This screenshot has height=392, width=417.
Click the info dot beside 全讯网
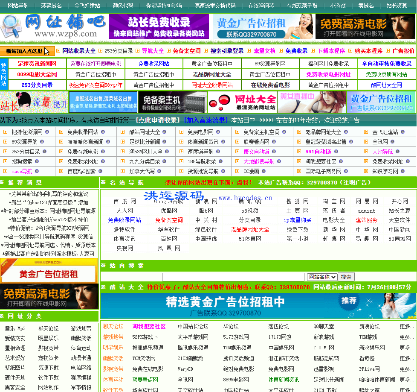393,142
